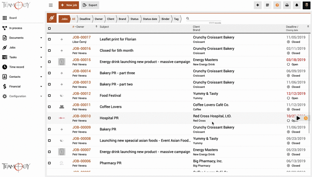Expand the Financial menu arrow

[x=41, y=86]
